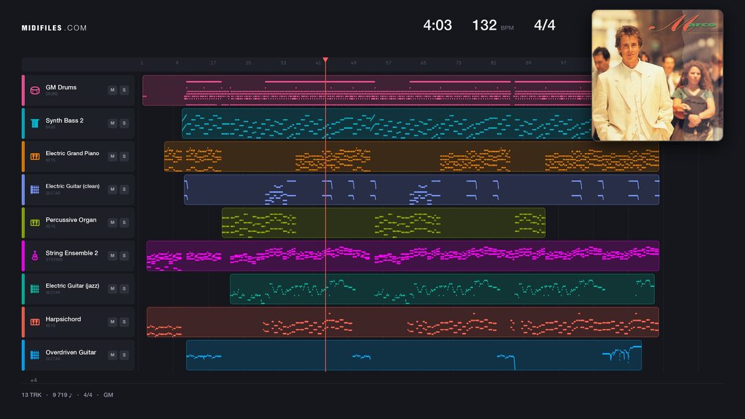
Task: Solo the Percussive Organ track
Action: tap(124, 222)
